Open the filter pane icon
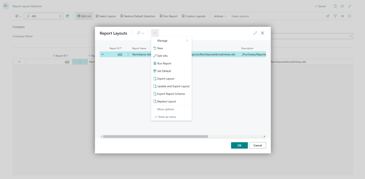The width and height of the screenshot is (365, 179). (x=335, y=16)
